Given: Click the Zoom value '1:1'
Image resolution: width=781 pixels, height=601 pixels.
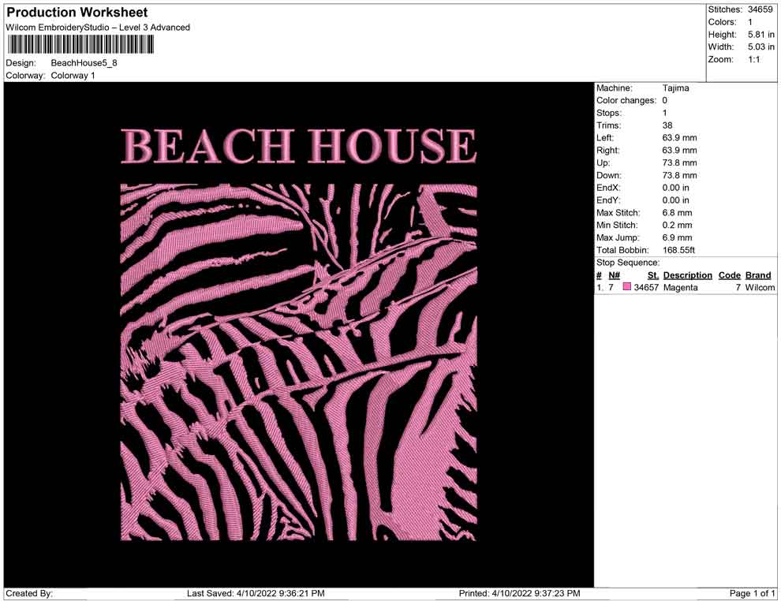Looking at the screenshot, I should [x=753, y=59].
